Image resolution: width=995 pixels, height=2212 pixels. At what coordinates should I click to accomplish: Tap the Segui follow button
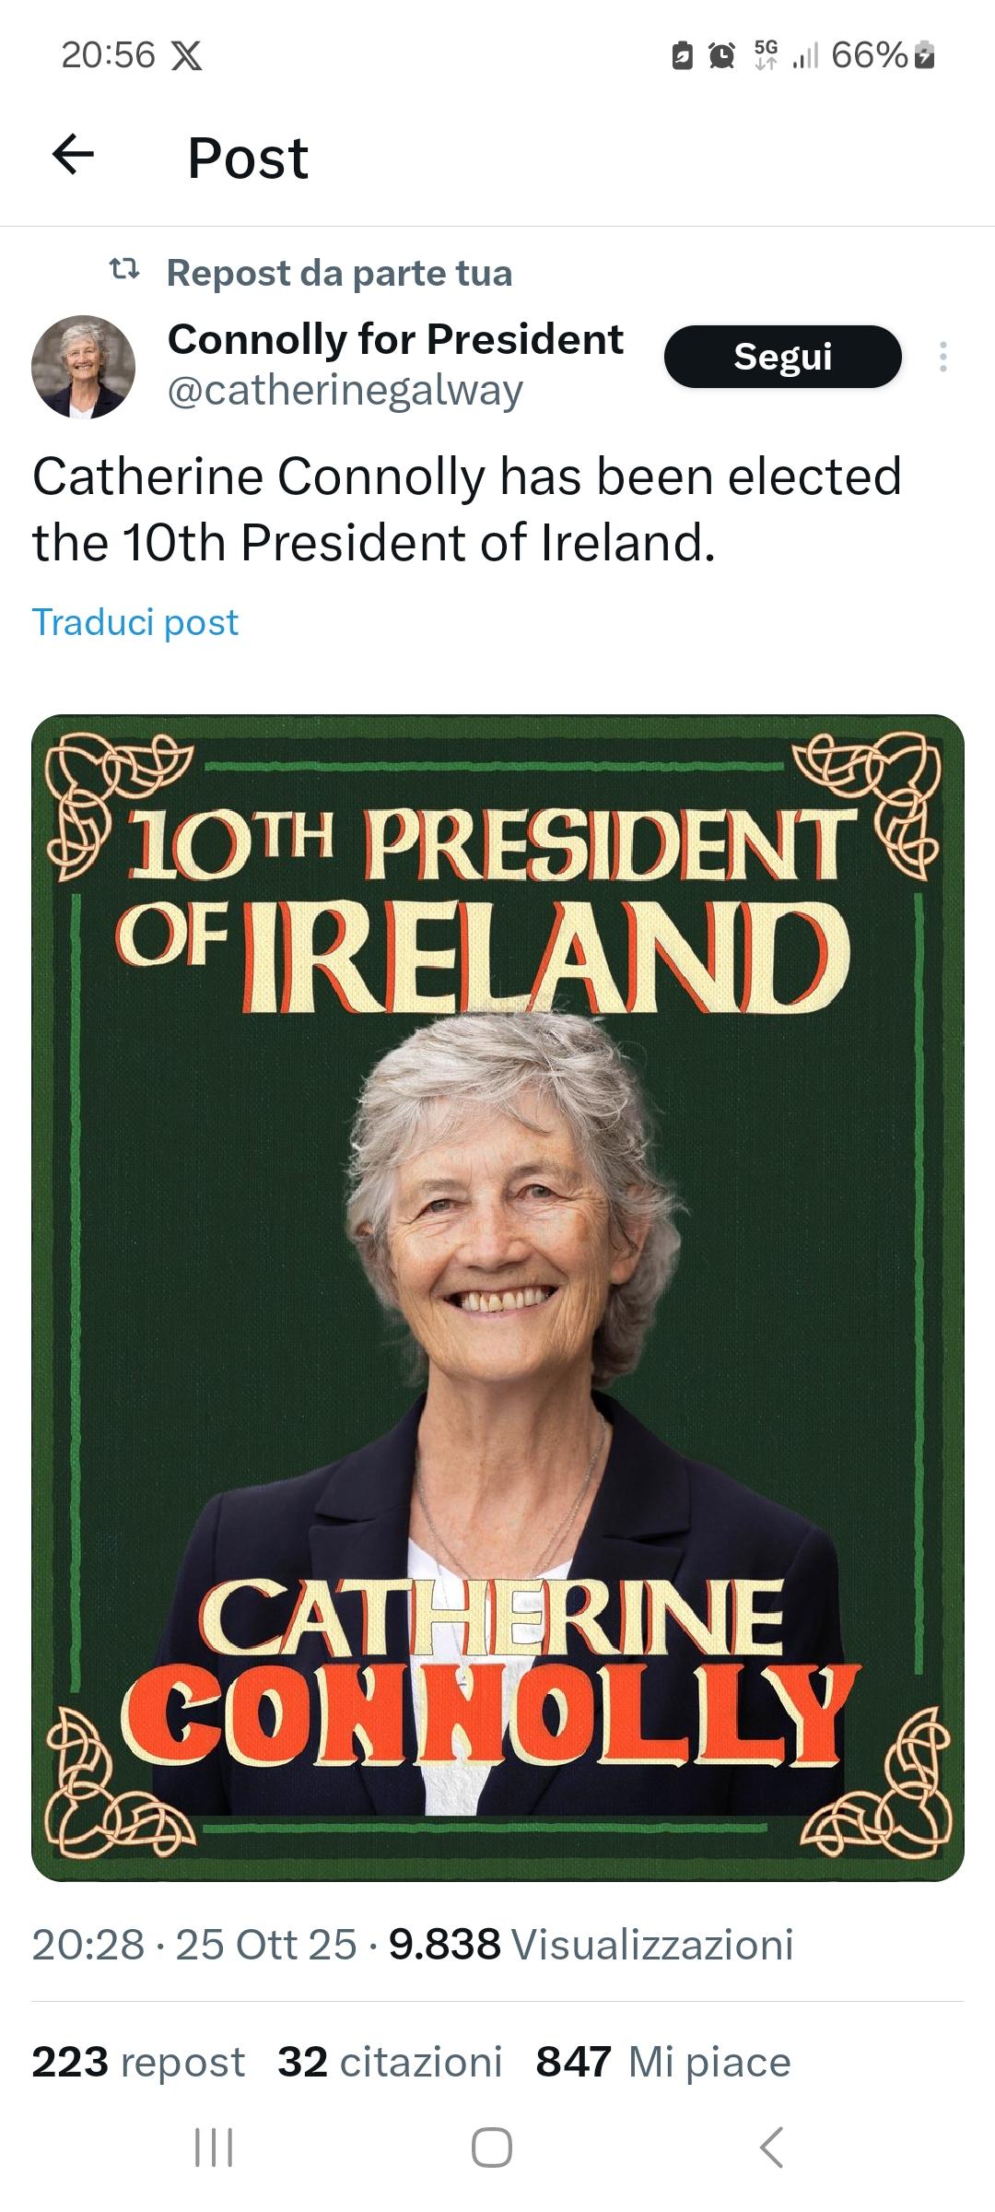click(x=782, y=357)
